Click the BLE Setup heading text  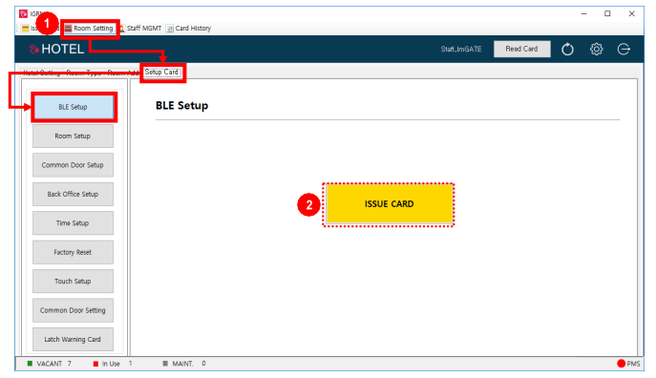tap(181, 105)
